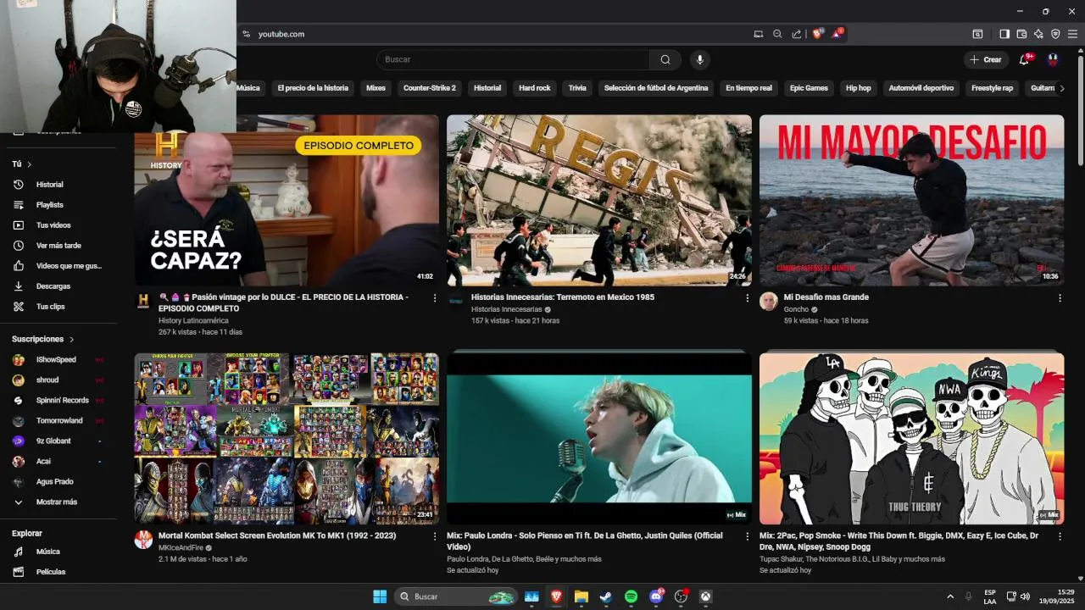Viewport: 1085px width, 610px height.
Task: Open options menu for Pasión vintage por lo DULCE video
Action: click(435, 298)
